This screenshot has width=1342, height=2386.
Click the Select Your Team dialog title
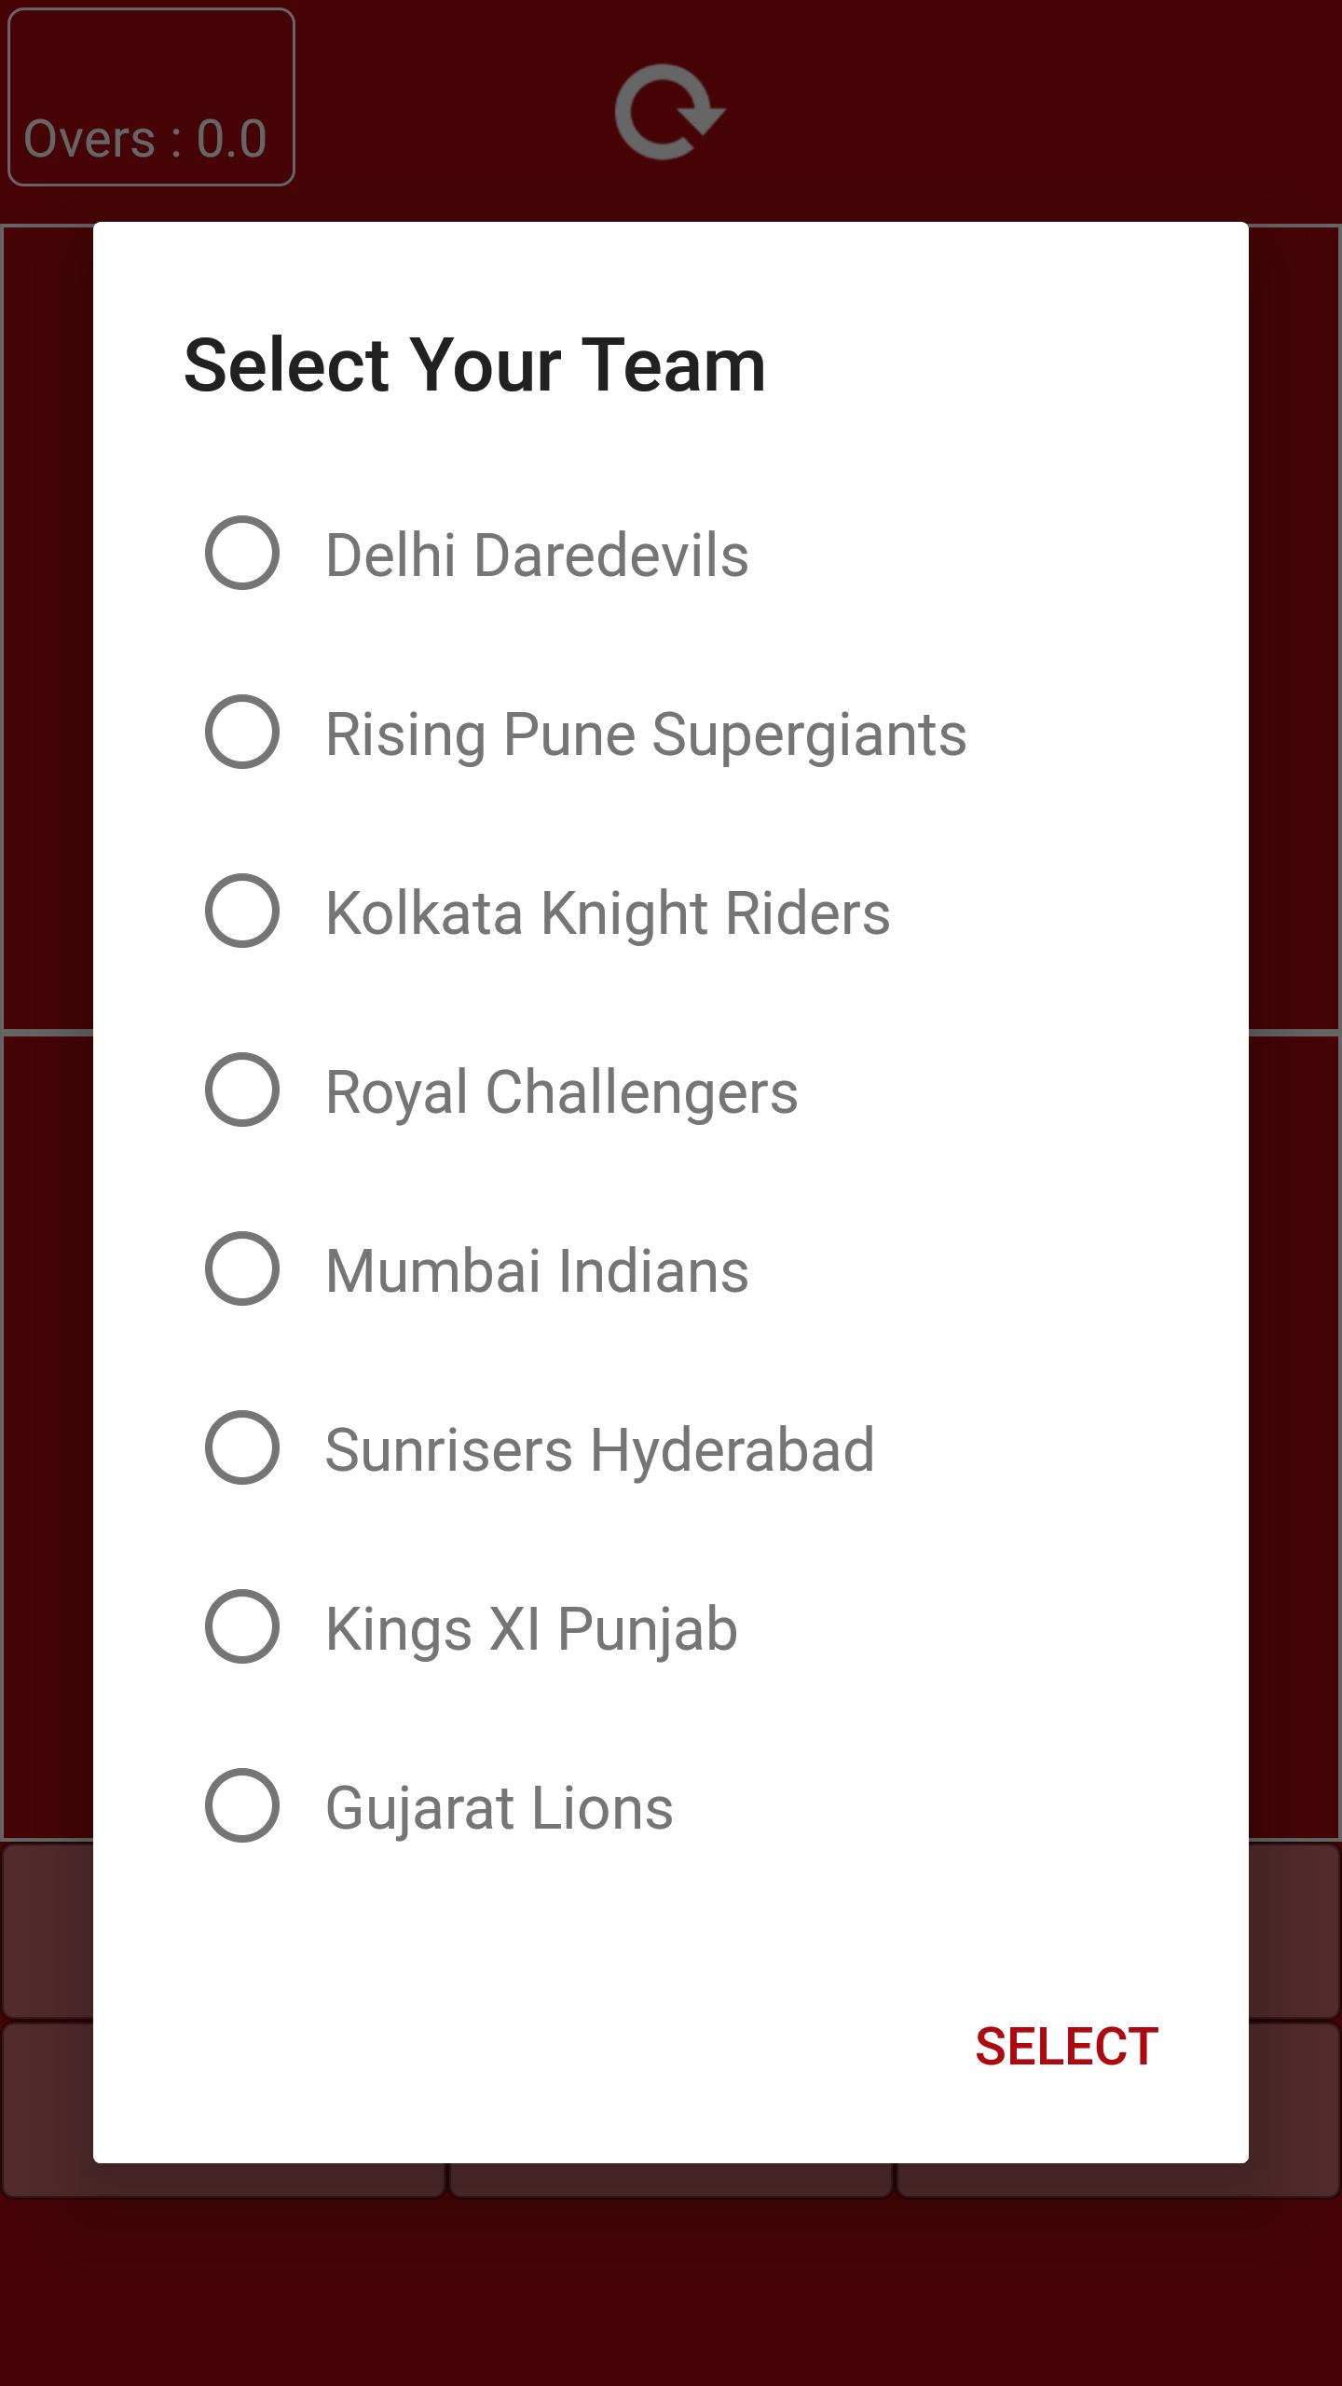point(474,365)
